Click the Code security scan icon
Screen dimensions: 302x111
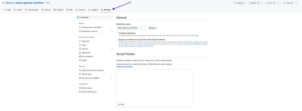pos(80,70)
